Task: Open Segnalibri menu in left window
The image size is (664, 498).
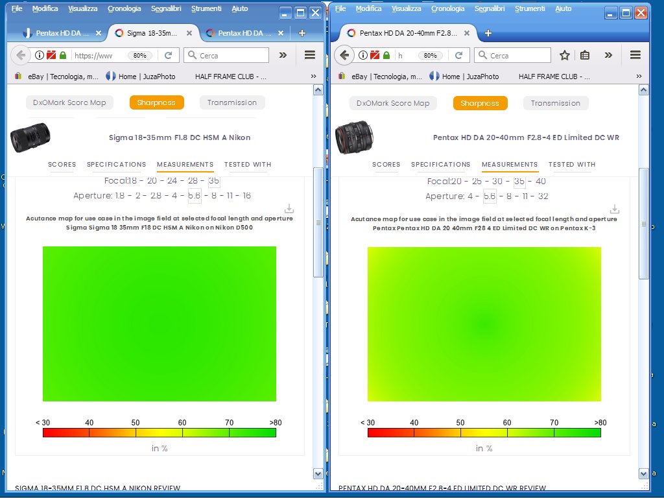Action: click(166, 8)
